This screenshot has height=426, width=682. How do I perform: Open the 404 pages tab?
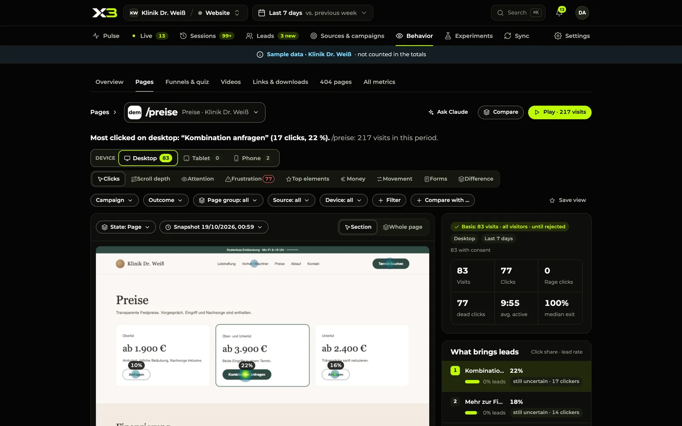pyautogui.click(x=336, y=82)
